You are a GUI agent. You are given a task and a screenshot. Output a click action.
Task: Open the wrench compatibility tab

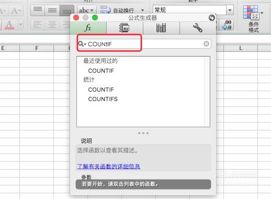[198, 28]
